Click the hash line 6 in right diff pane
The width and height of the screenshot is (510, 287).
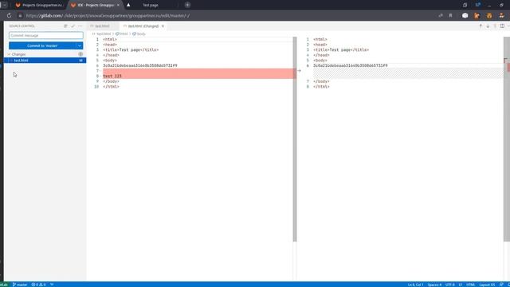(351, 65)
